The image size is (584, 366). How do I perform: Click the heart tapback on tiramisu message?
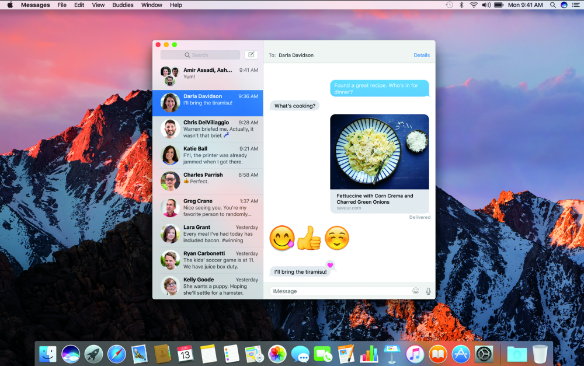[x=330, y=265]
